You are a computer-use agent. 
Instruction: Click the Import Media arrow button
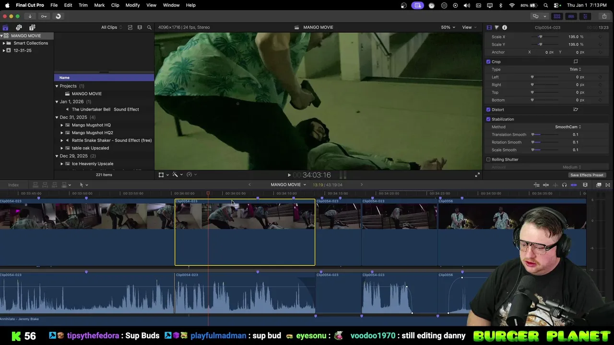click(30, 16)
